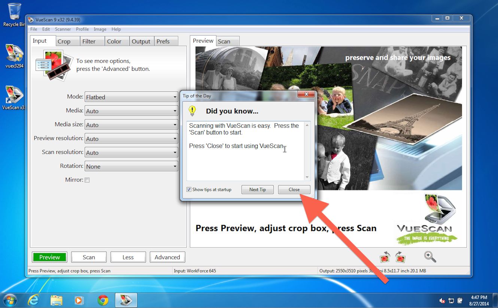Viewport: 498px width, 308px height.
Task: Click the muted volume tray icon
Action: coord(442,301)
